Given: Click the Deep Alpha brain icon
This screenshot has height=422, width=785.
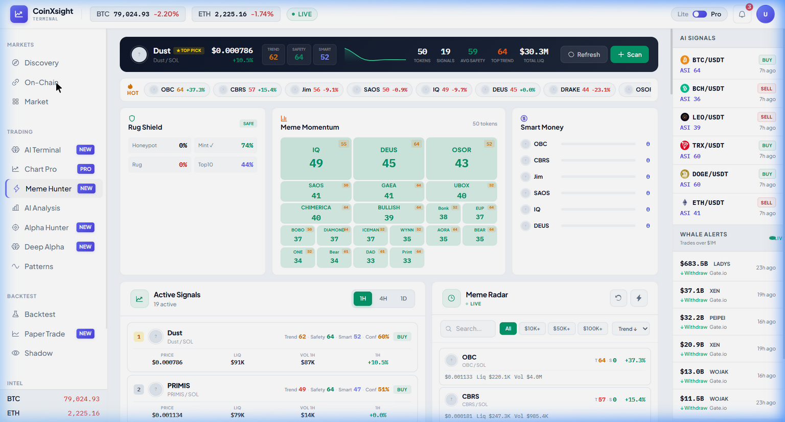Looking at the screenshot, I should [x=15, y=247].
